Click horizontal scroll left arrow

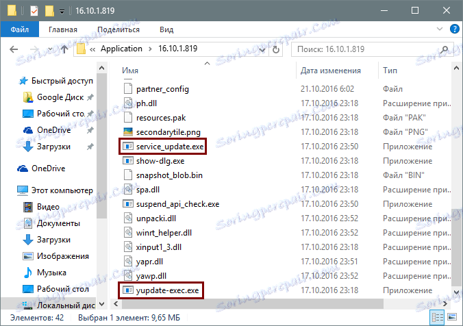pos(116,303)
